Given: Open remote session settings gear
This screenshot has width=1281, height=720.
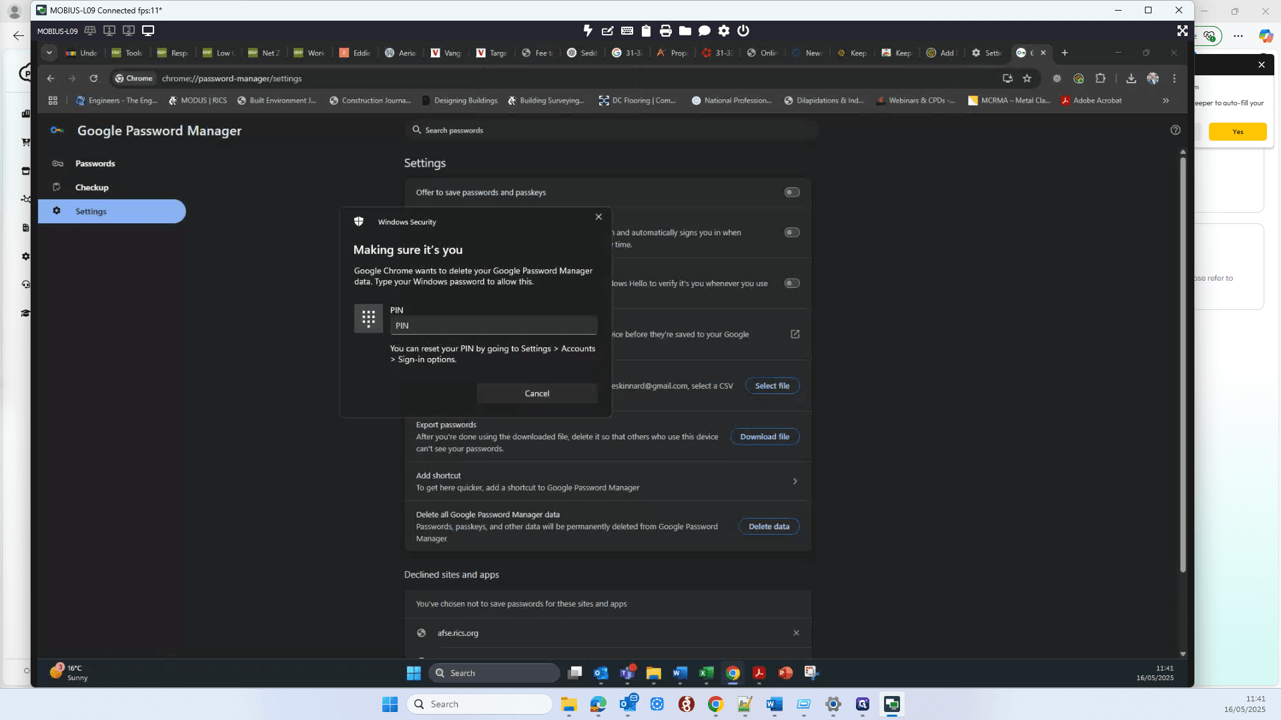Looking at the screenshot, I should [x=724, y=31].
